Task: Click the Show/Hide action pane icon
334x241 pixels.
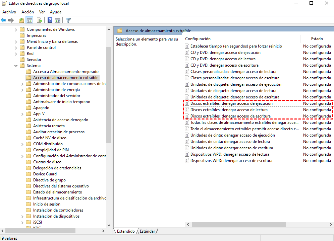Action: 58,20
